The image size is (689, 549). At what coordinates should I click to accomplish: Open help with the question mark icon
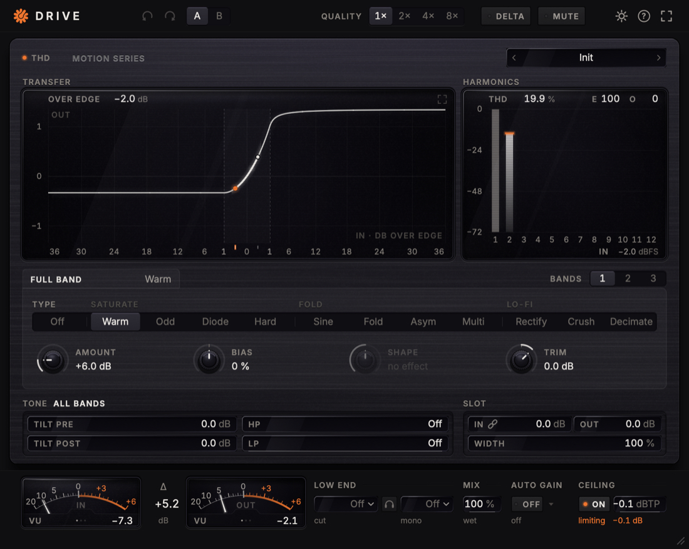click(x=644, y=16)
